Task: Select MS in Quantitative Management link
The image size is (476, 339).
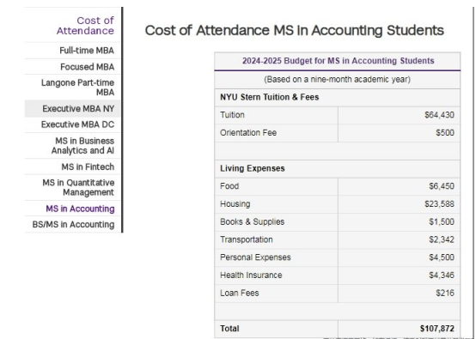Action: 78,187
